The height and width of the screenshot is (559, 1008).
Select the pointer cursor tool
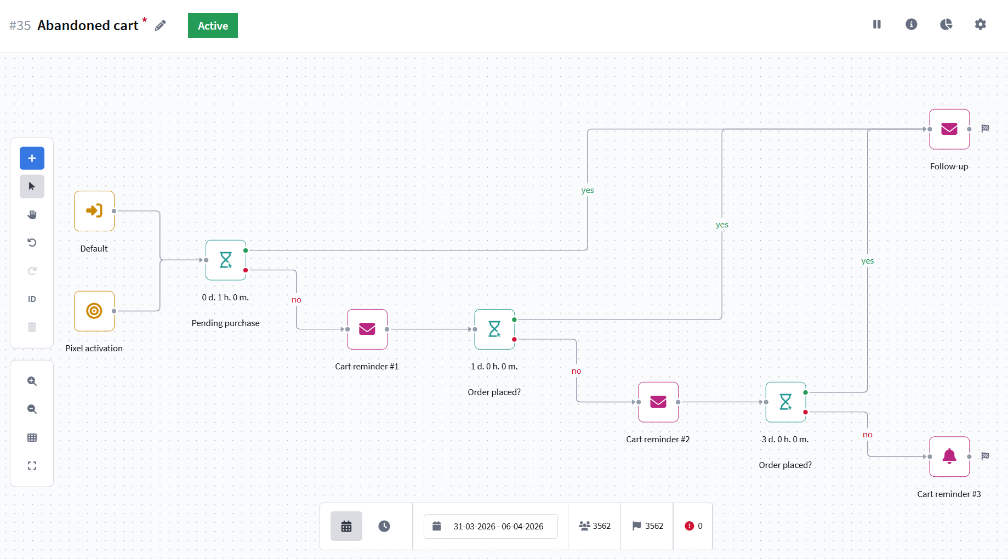point(32,186)
